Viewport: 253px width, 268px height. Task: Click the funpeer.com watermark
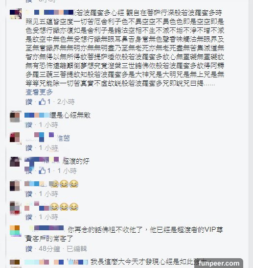coord(219,263)
